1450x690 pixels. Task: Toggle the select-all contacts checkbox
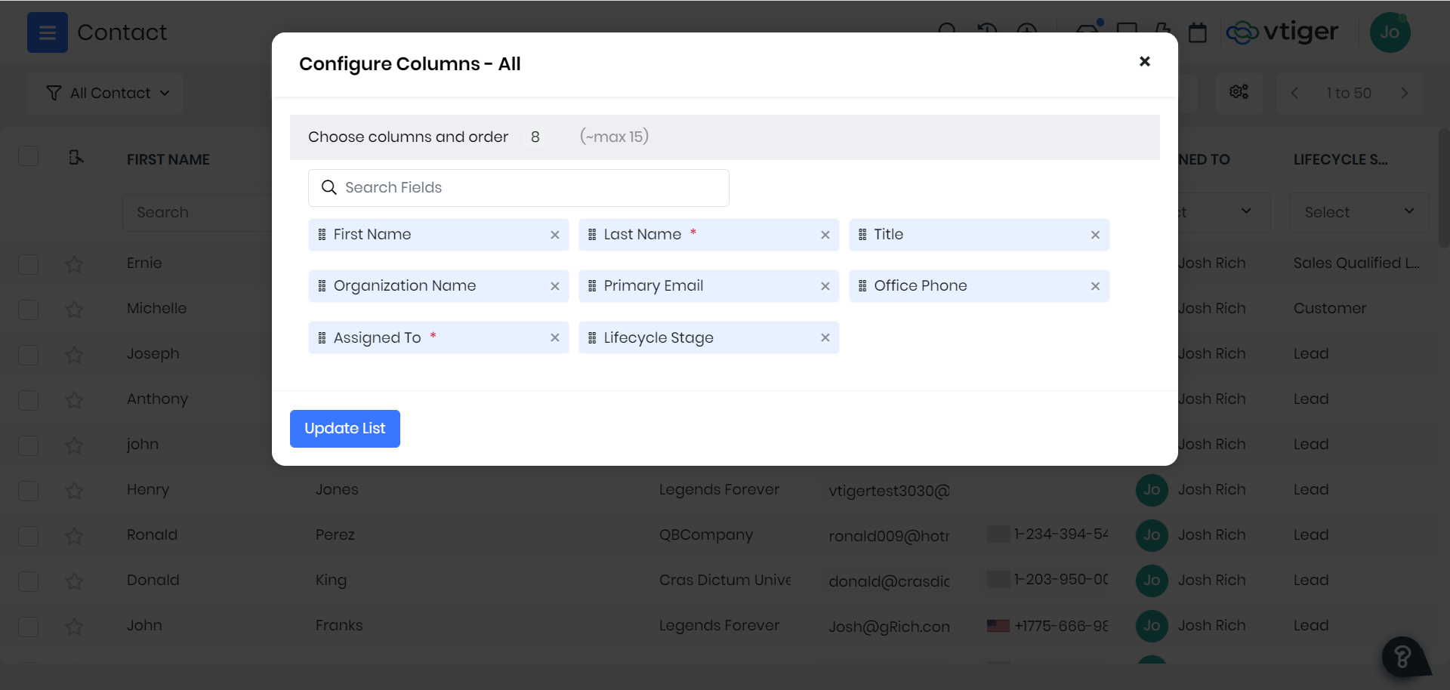(29, 156)
